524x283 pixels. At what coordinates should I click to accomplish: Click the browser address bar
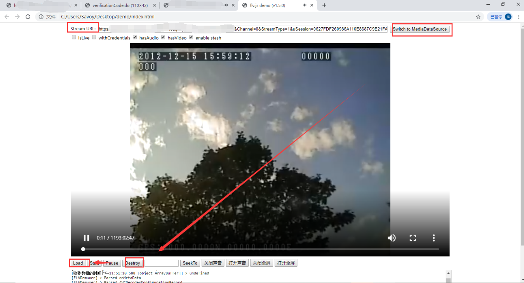coord(266,17)
